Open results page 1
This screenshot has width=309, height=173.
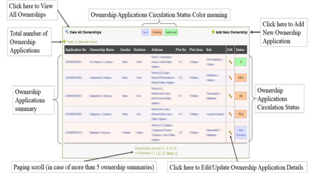(x=154, y=153)
